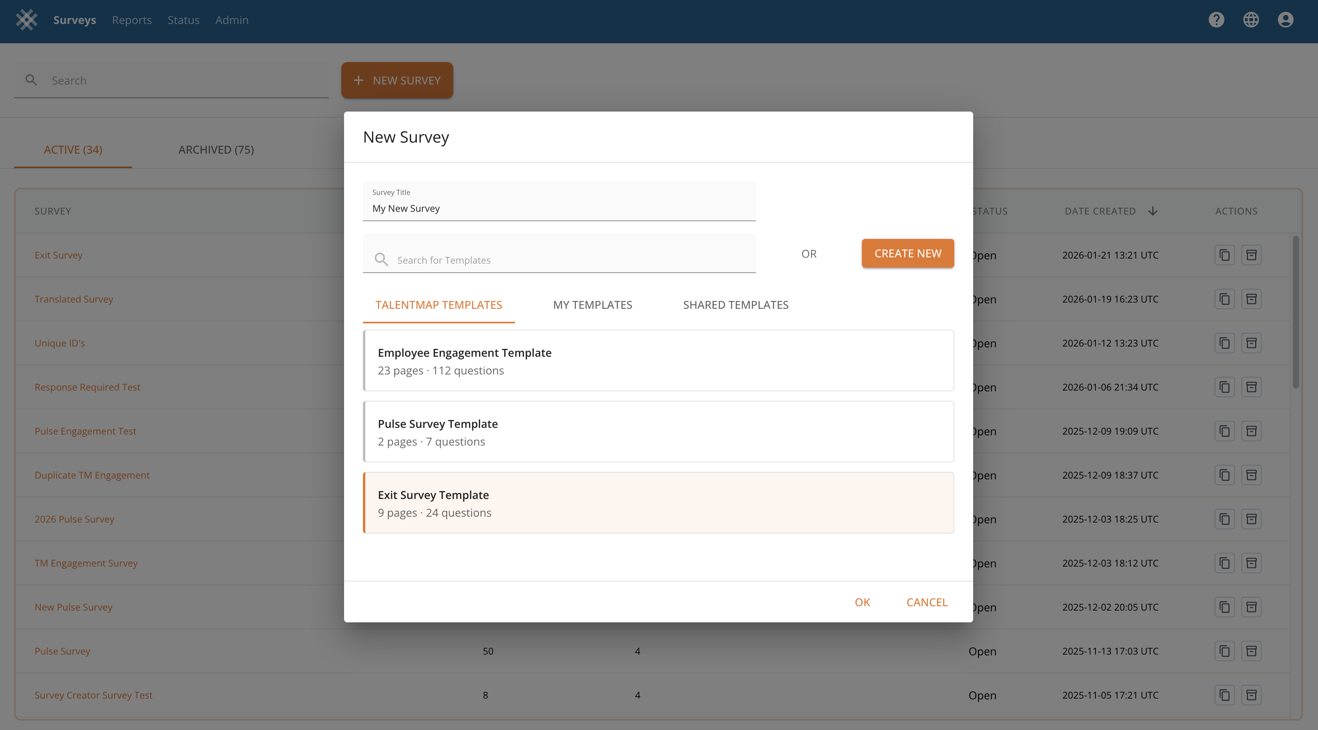Switch to Shared Templates tab
This screenshot has height=730, width=1318.
click(735, 305)
